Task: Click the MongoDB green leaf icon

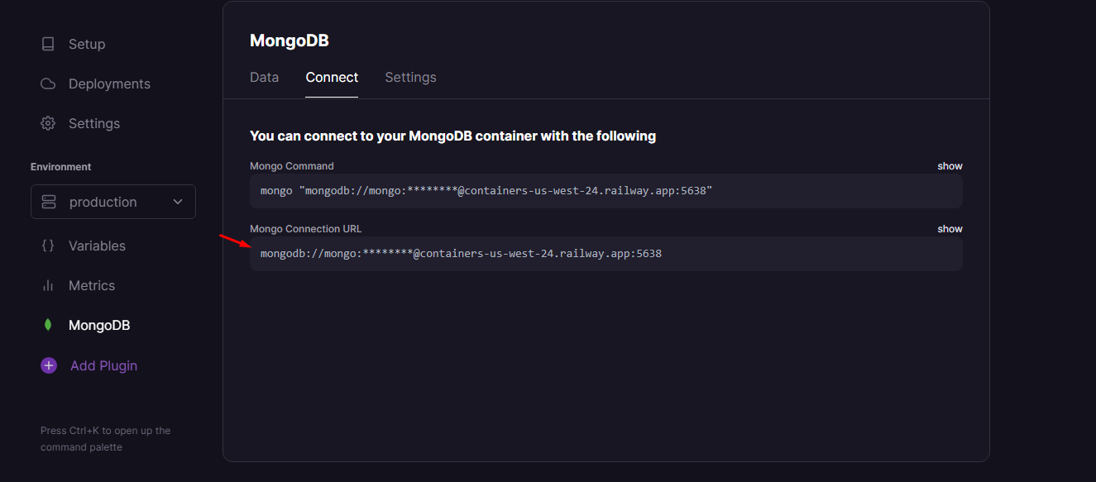Action: coord(48,325)
